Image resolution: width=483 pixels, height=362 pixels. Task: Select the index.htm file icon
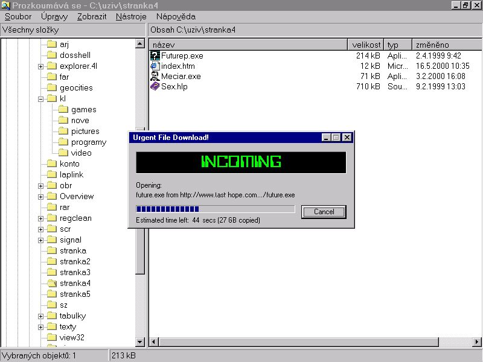click(x=155, y=66)
